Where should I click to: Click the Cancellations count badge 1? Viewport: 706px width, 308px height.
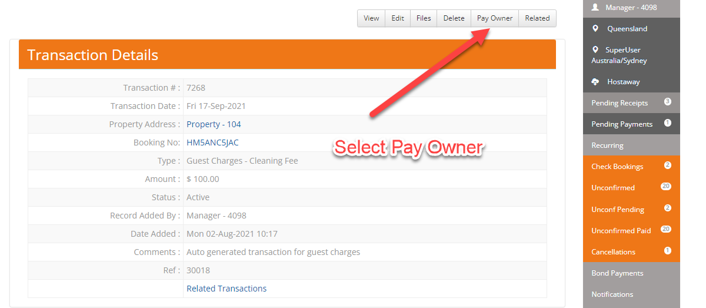[668, 250]
